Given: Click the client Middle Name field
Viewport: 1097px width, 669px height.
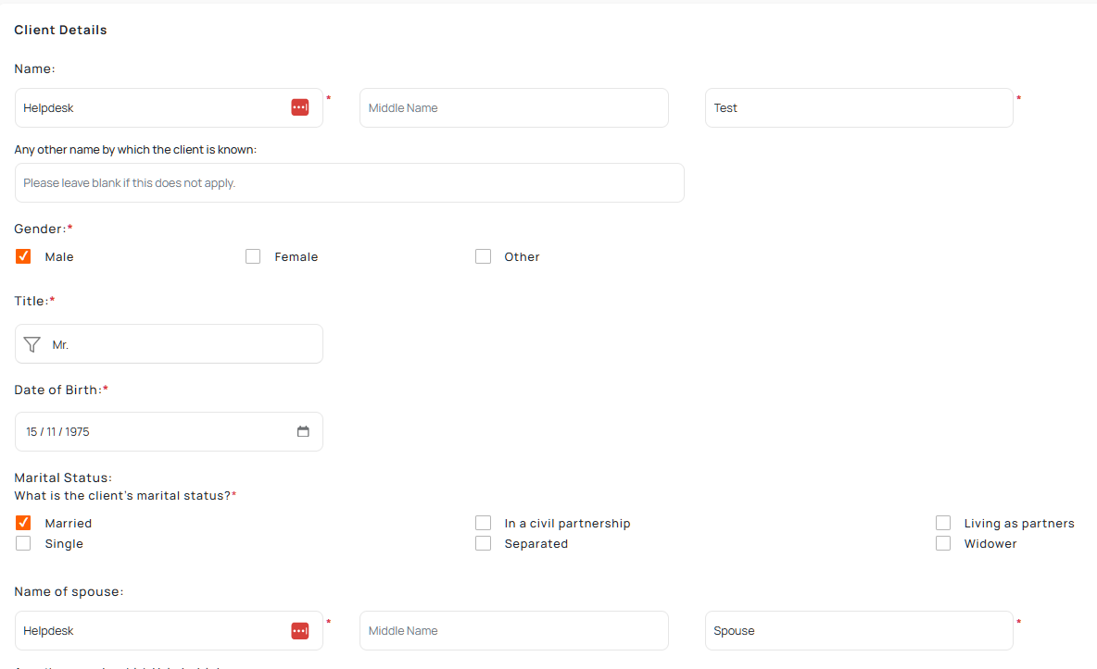Looking at the screenshot, I should coord(513,107).
